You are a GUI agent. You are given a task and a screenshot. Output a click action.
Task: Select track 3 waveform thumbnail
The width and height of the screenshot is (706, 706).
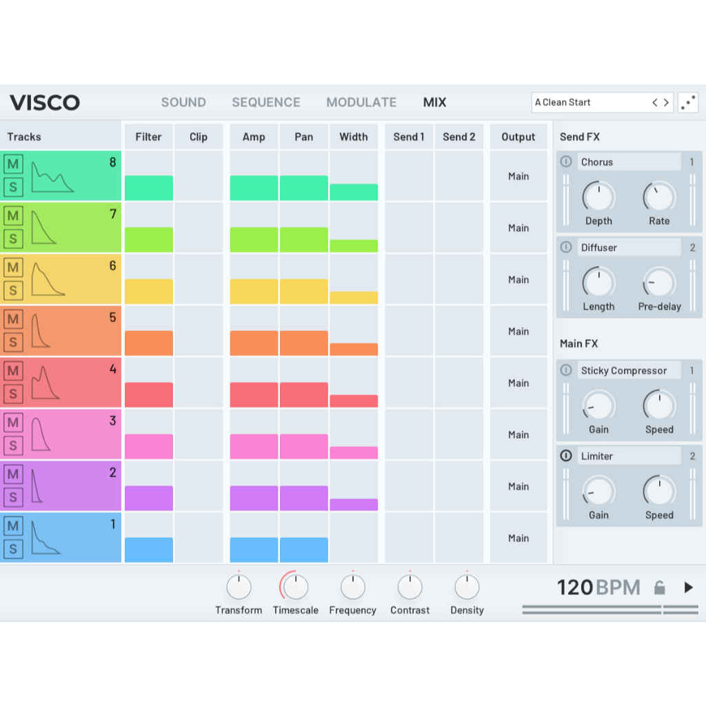pyautogui.click(x=41, y=434)
